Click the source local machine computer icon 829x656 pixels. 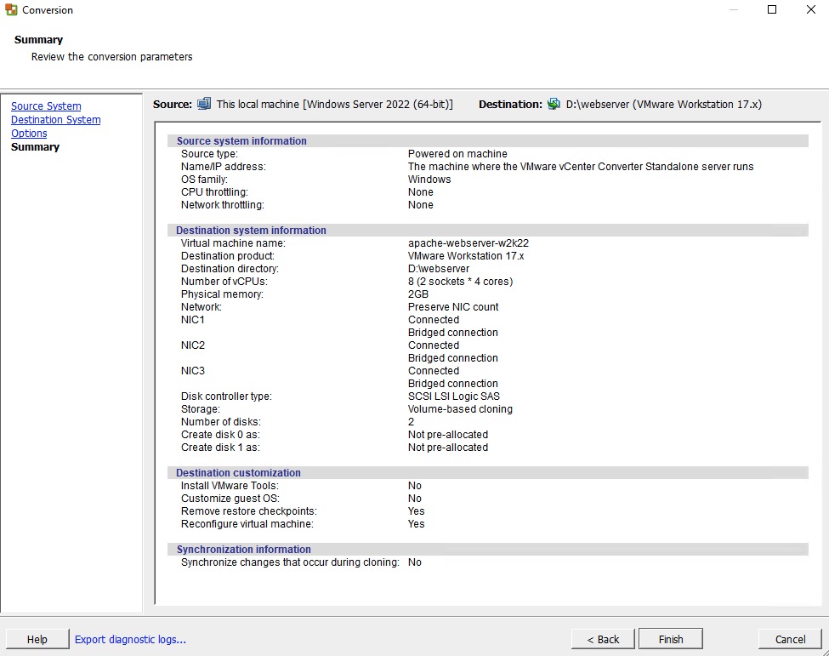coord(204,104)
